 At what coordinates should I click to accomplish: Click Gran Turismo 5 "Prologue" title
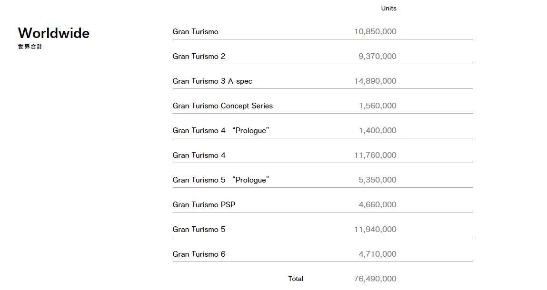[x=221, y=180]
